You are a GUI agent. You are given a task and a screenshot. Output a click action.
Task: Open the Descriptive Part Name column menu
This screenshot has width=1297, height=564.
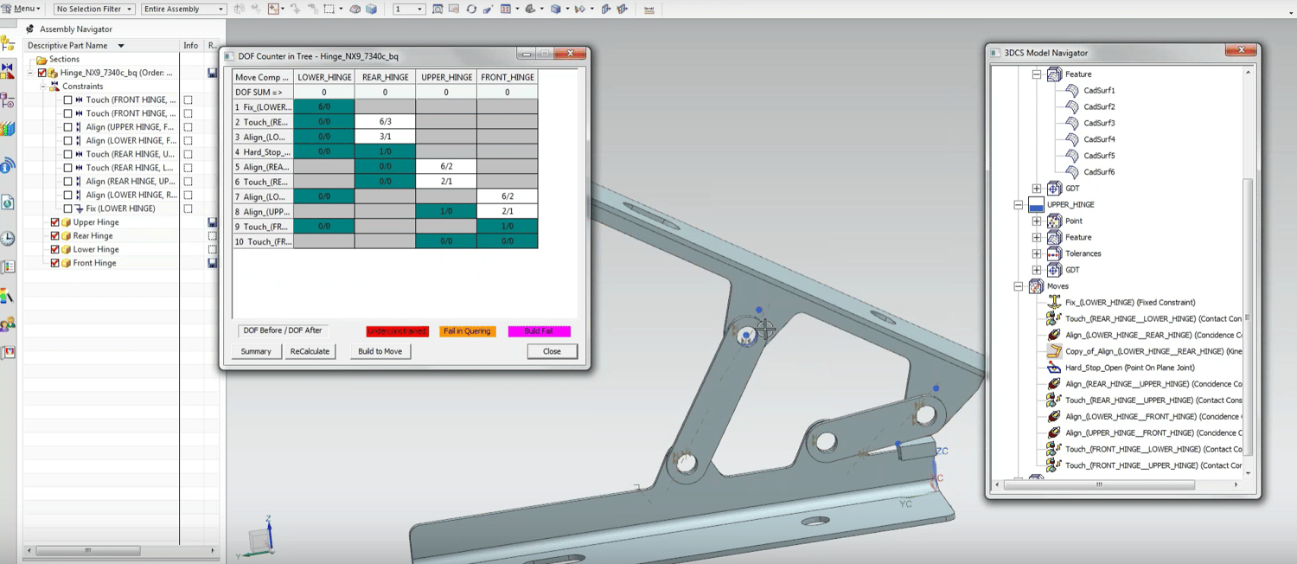coord(119,45)
